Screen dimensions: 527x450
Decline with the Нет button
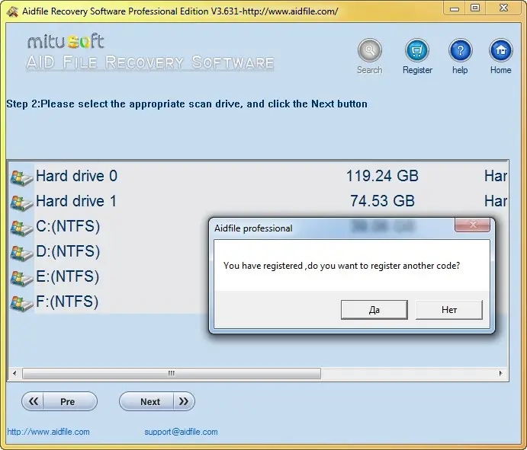449,309
